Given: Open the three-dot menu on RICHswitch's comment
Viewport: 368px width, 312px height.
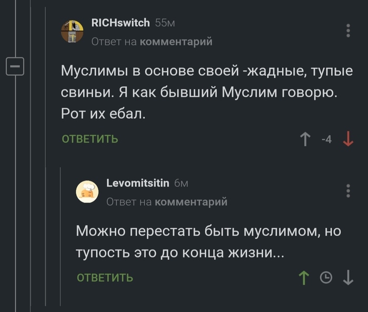Looking at the screenshot, I should [x=348, y=31].
